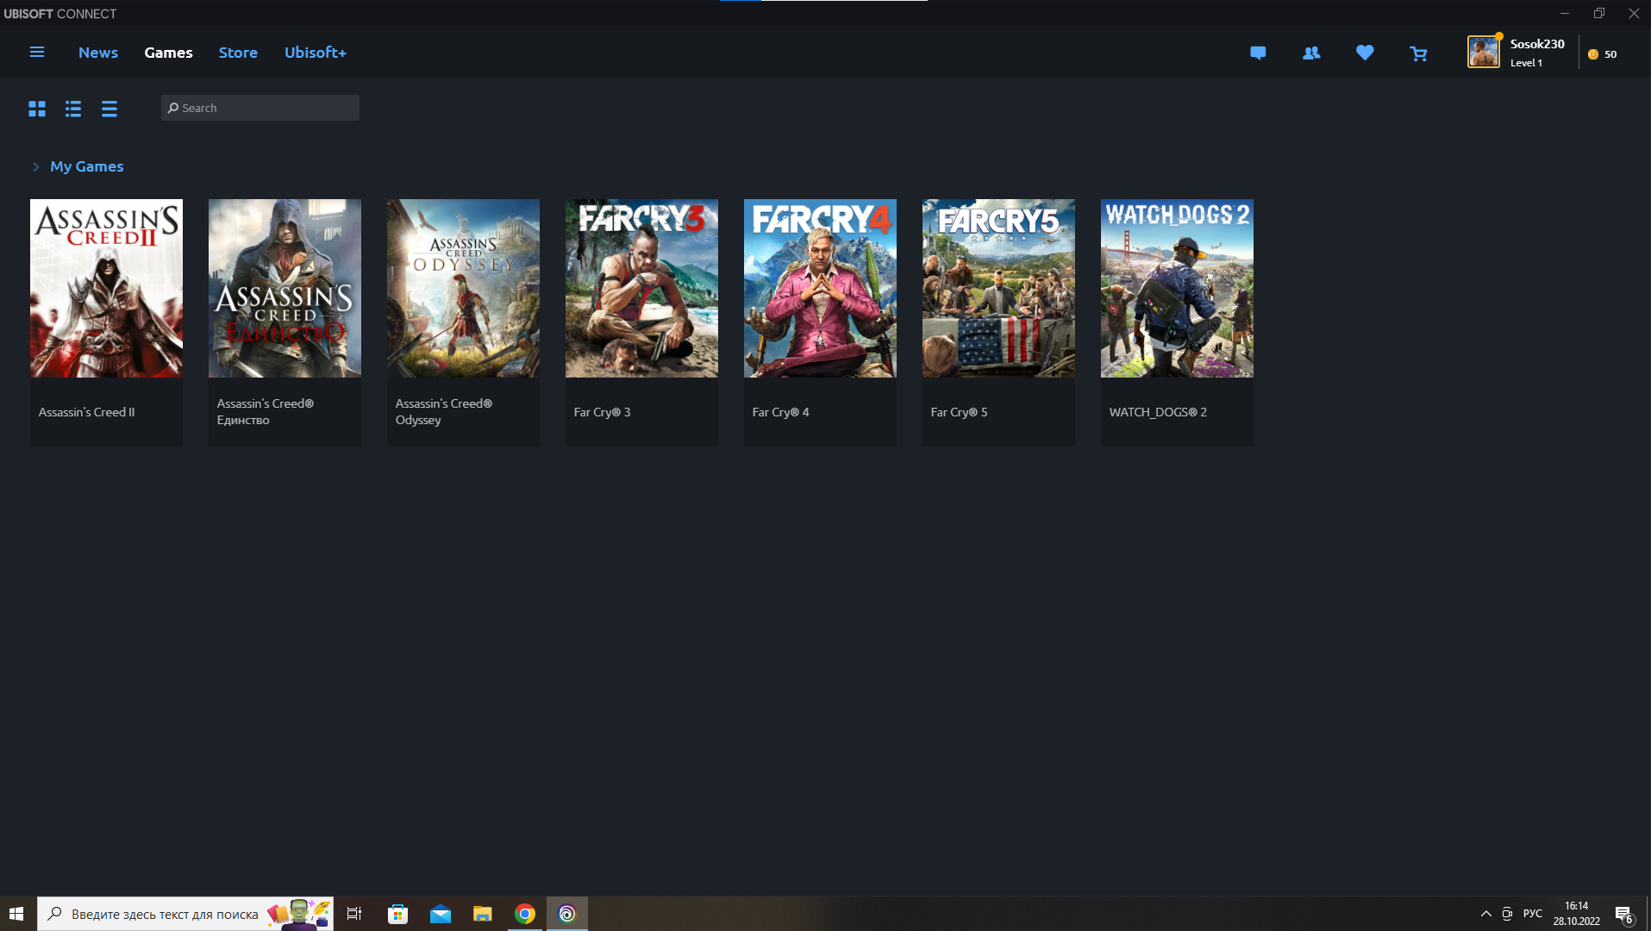Viewport: 1651px width, 931px height.
Task: Click the Sosok230 profile avatar
Action: tap(1484, 53)
